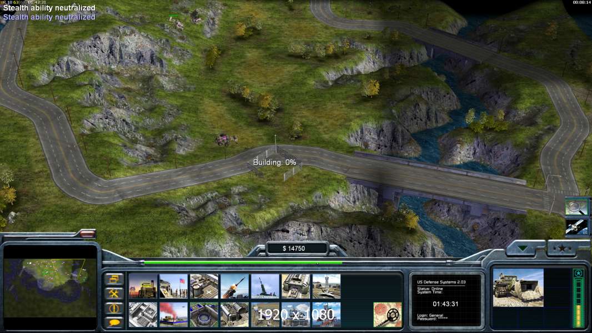Select the Patriot missile firing build icon

235,286
